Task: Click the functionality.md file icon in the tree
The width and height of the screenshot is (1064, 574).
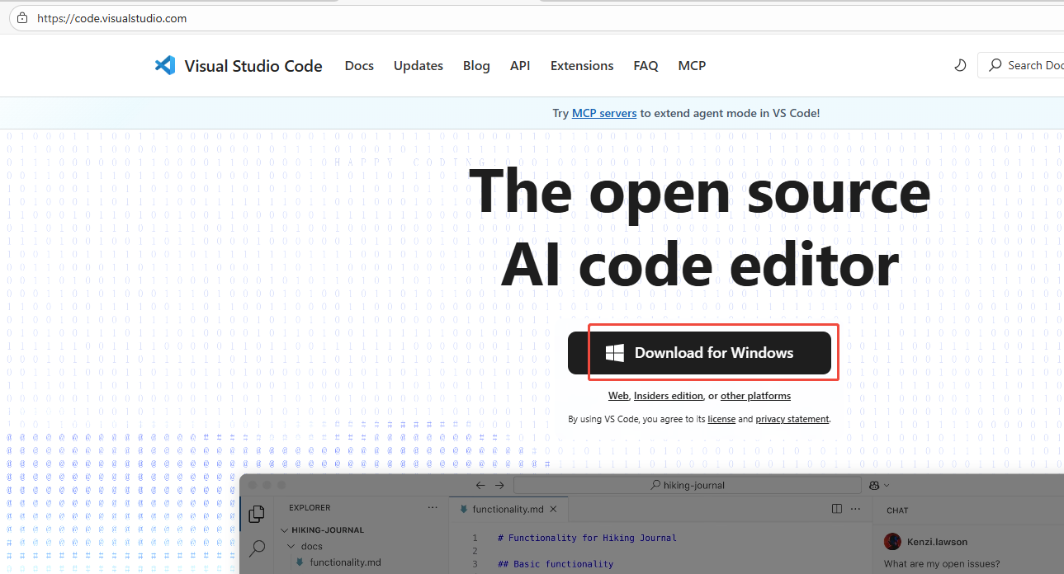Action: click(300, 562)
